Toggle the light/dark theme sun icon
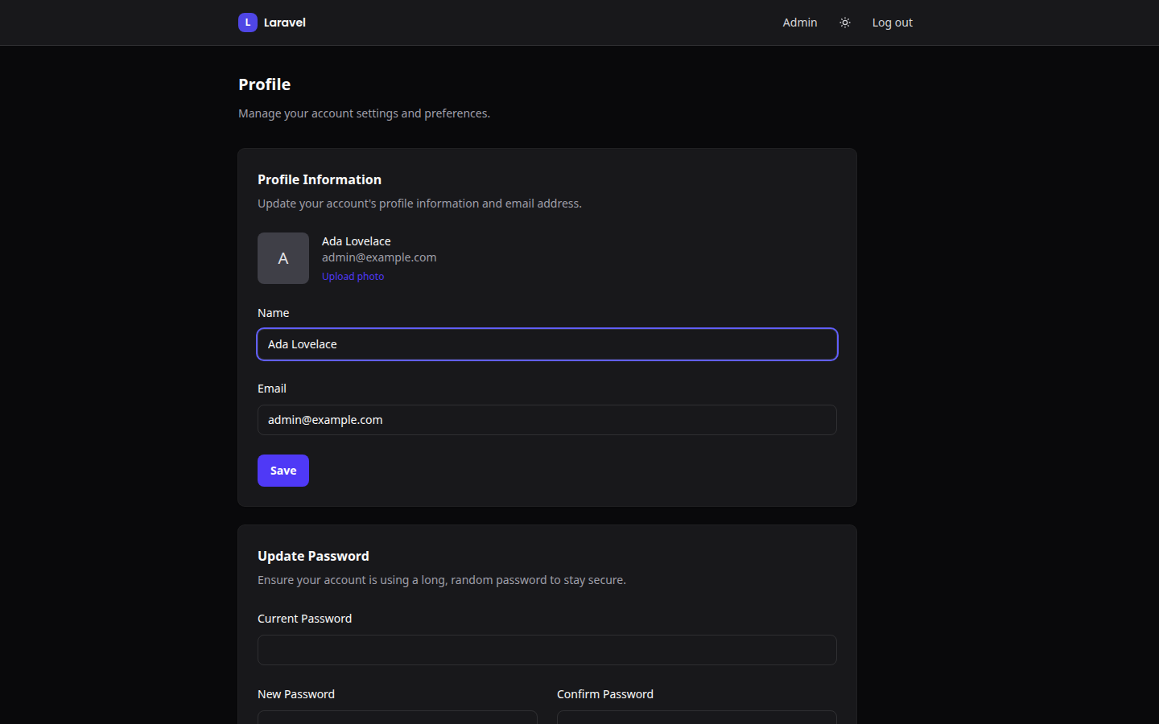 click(845, 23)
